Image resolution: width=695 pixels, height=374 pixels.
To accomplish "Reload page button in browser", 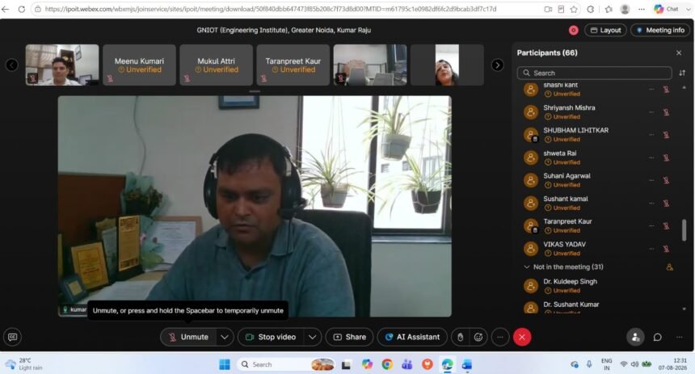I will [21, 9].
